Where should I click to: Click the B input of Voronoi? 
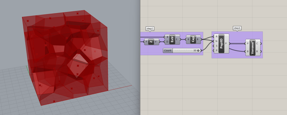coord(247,52)
